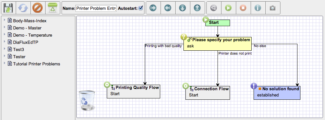Click the Name input field
Image resolution: width=325 pixels, height=120 pixels.
96,8
